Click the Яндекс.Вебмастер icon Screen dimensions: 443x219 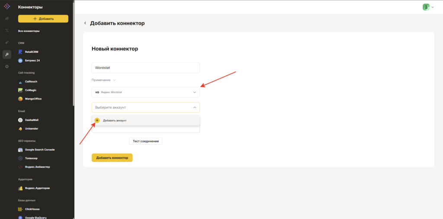[20, 167]
